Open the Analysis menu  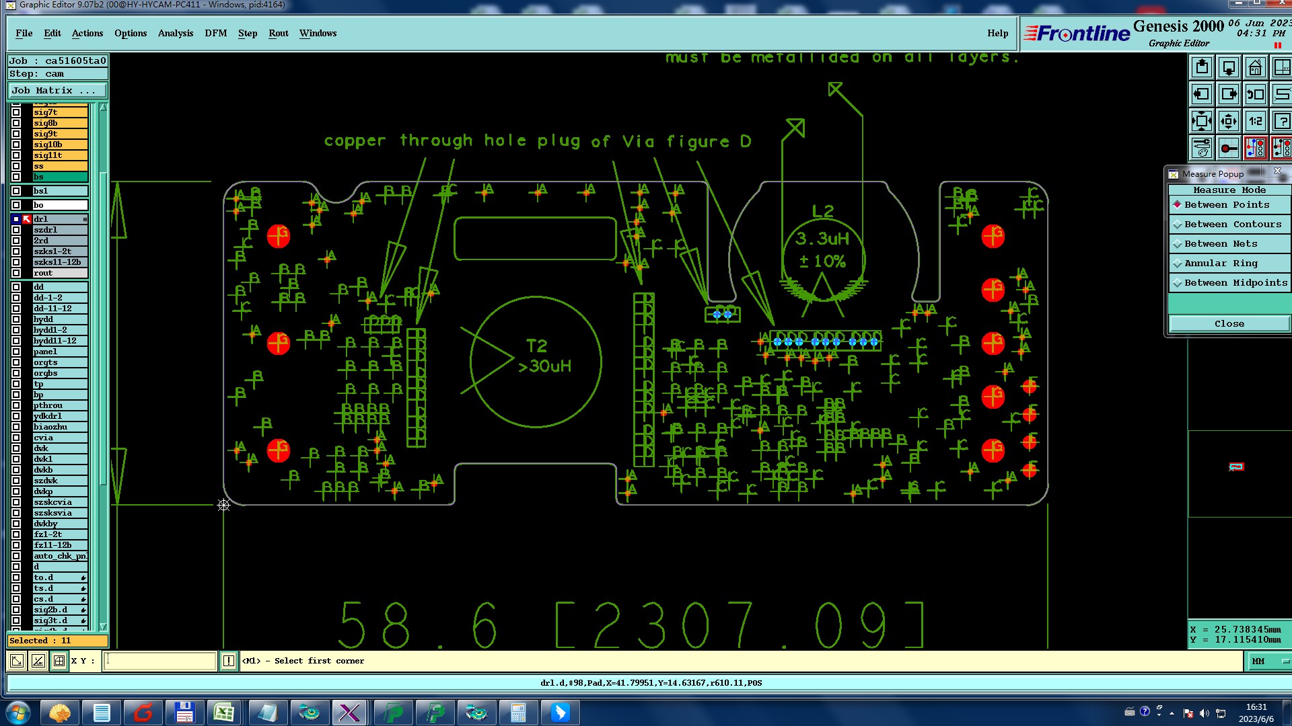pos(175,33)
